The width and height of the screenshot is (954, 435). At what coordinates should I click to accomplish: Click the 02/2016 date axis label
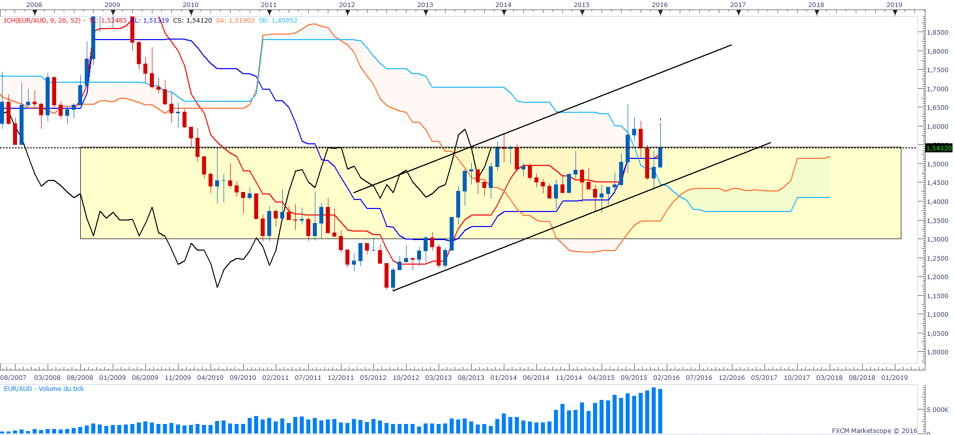click(666, 377)
